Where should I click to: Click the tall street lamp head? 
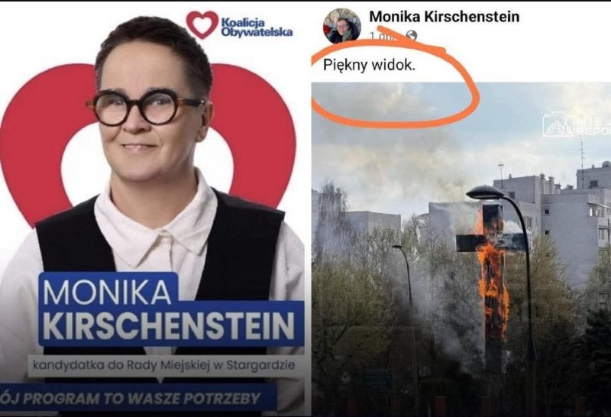point(487,192)
